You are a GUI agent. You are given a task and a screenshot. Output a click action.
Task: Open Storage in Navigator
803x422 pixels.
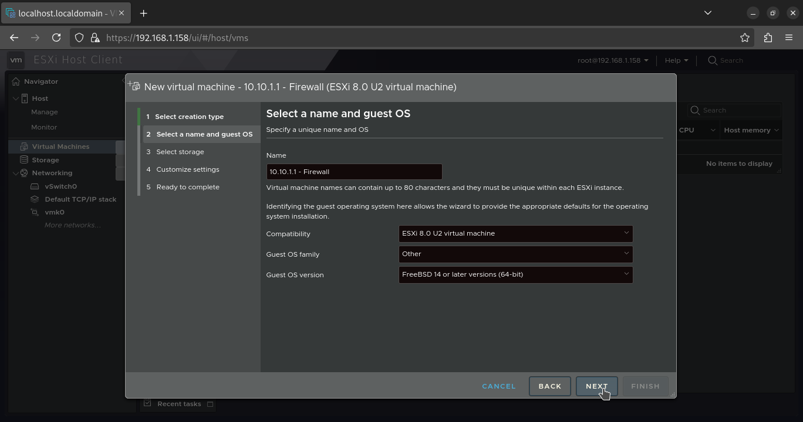[45, 160]
